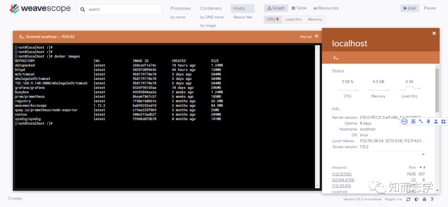Enable Live updating mode
Screen dimensions: 448x207
[409, 8]
